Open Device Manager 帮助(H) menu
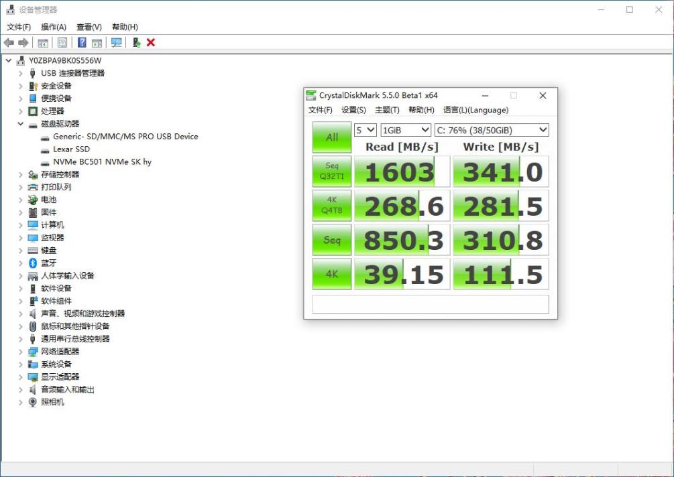 (x=125, y=27)
